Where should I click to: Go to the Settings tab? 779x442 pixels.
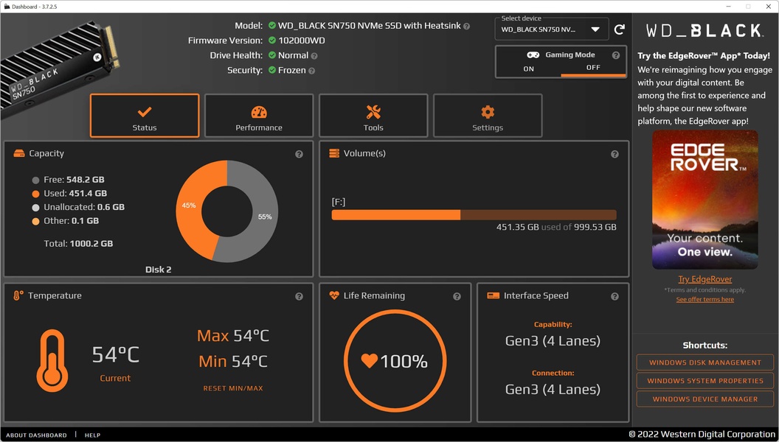(x=488, y=116)
